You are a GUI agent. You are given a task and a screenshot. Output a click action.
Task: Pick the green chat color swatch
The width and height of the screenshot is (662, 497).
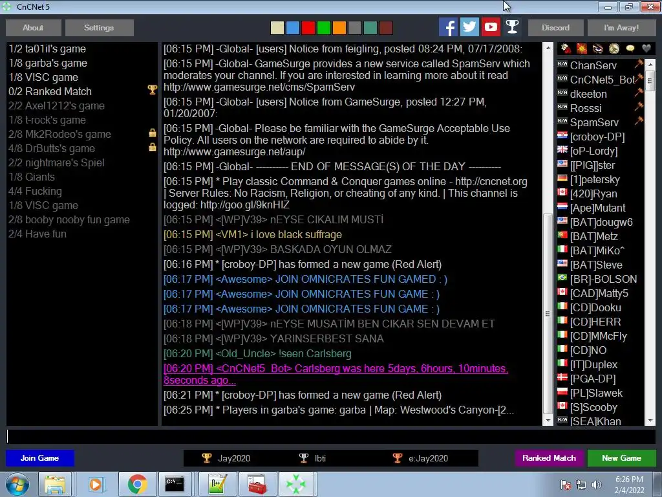(324, 28)
